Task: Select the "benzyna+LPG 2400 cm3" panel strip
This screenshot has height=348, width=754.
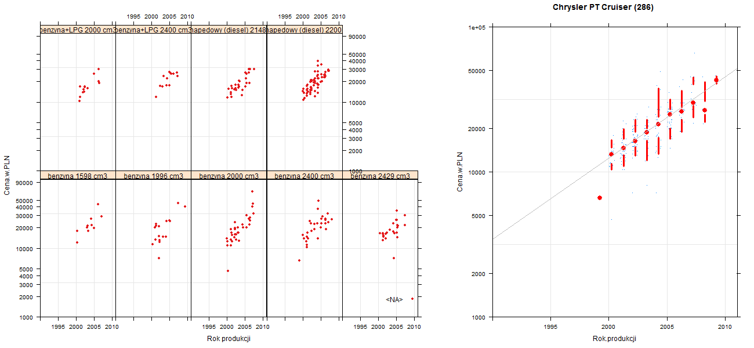Action: 153,30
